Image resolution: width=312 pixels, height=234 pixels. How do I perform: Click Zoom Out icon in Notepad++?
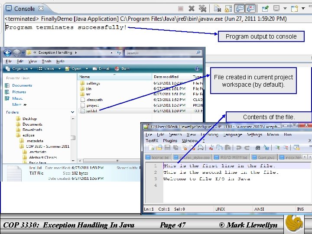[285, 148]
